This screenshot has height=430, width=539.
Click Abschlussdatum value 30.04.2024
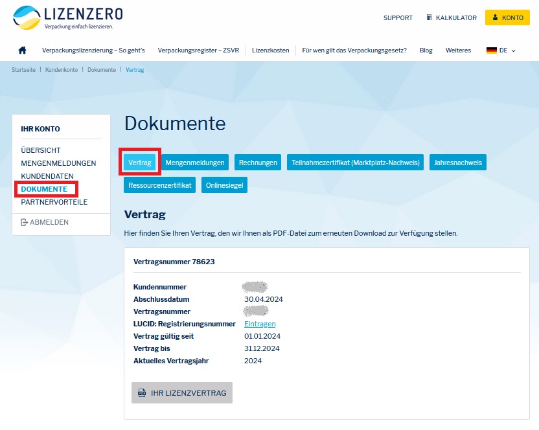point(264,299)
